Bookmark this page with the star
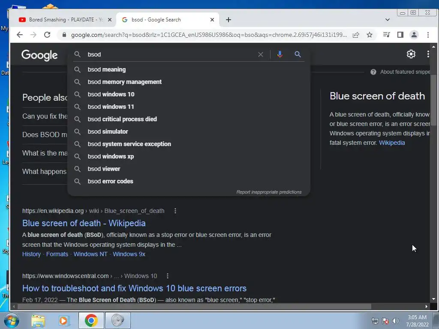Screen dimensions: 439x329 click(x=370, y=35)
